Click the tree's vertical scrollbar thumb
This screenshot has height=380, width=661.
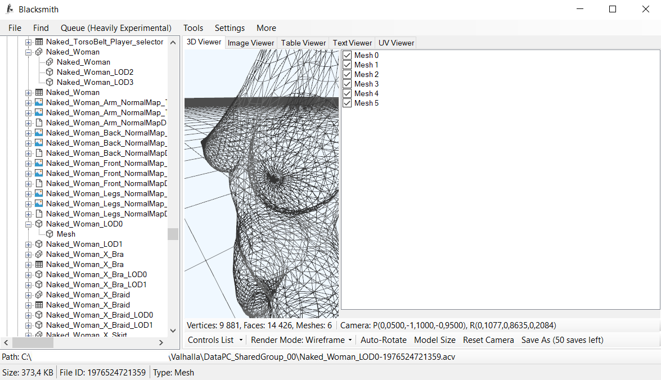point(173,234)
